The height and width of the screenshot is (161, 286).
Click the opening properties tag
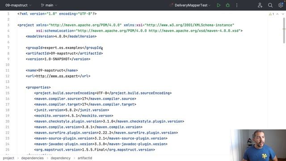click(x=38, y=87)
